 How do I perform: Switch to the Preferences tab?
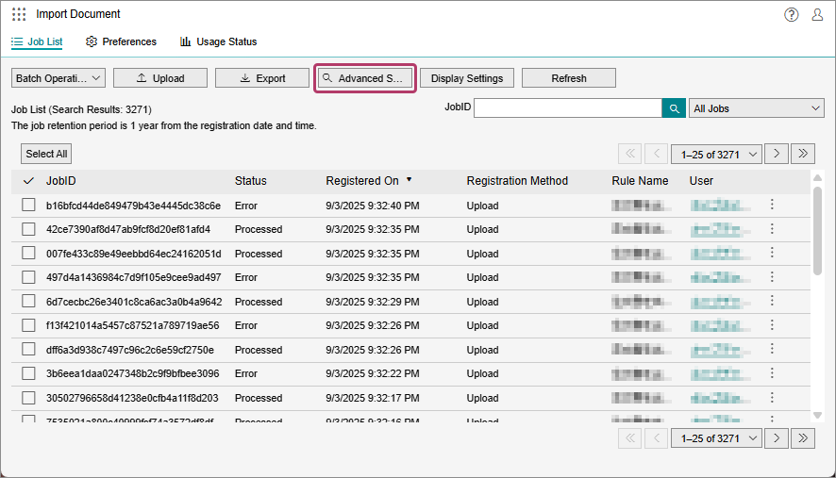121,41
